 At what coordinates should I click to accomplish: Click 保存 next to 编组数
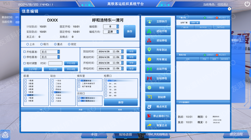pyautogui.click(x=129, y=31)
